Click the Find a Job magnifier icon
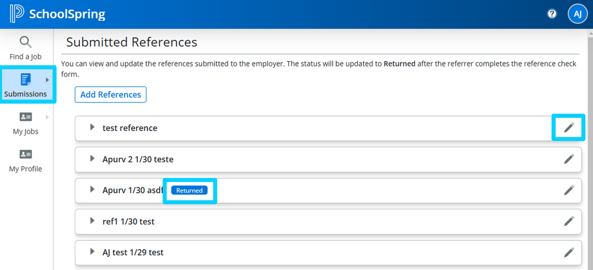This screenshot has height=270, width=593. click(25, 42)
